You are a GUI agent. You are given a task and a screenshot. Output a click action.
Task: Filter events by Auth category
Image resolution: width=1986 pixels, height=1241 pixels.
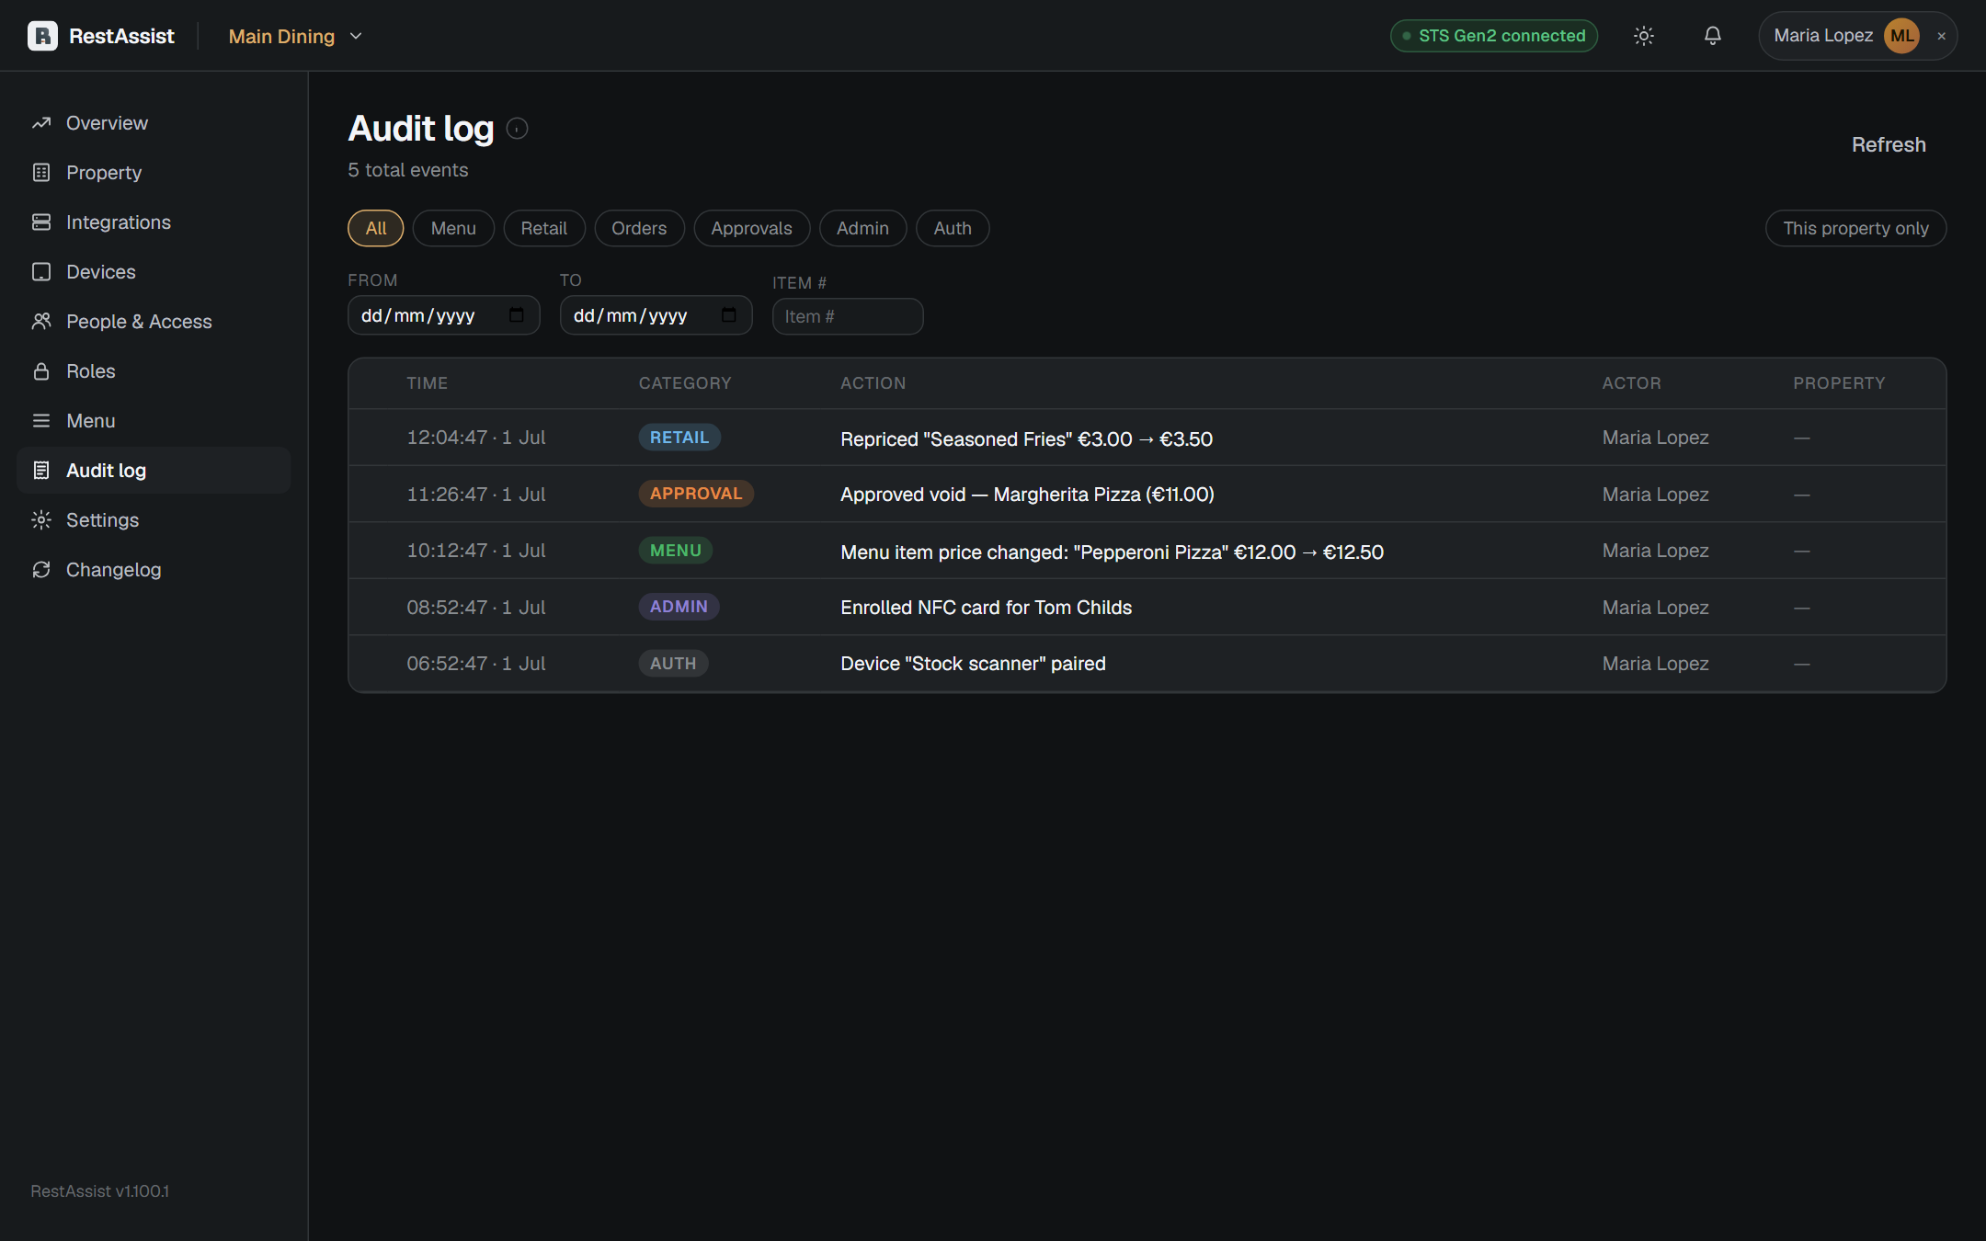(953, 228)
